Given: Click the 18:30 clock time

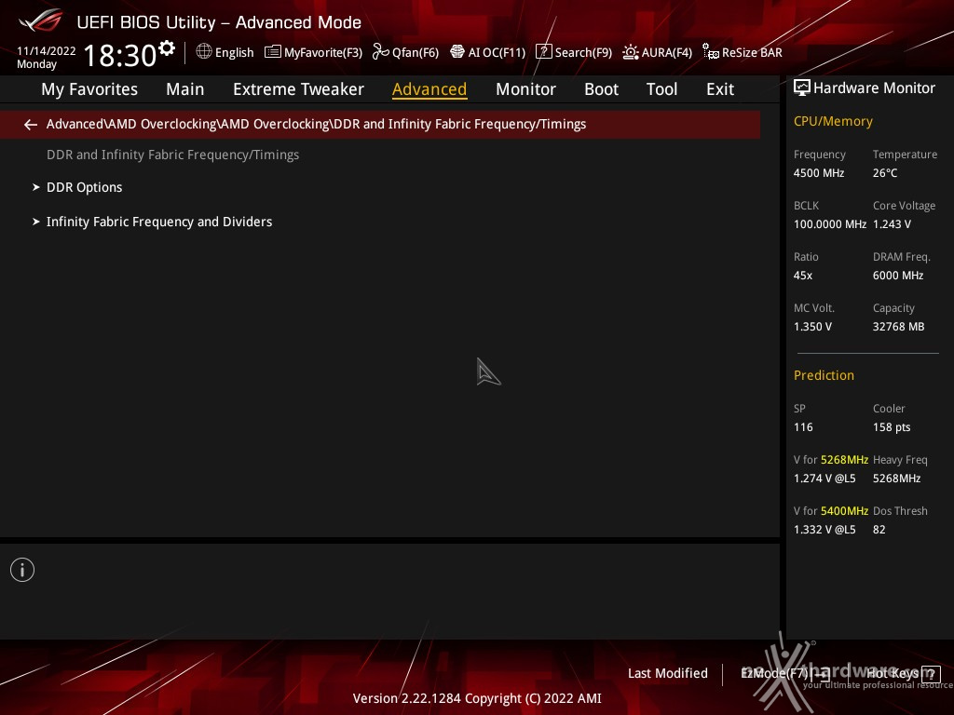Looking at the screenshot, I should [120, 55].
